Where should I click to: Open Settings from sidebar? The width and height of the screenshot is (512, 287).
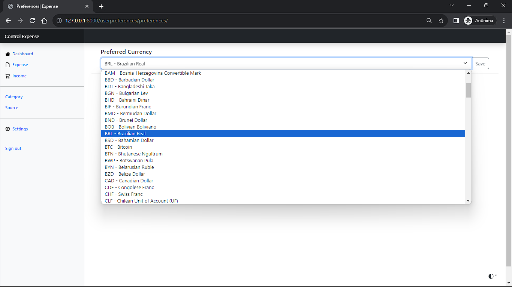coord(20,129)
